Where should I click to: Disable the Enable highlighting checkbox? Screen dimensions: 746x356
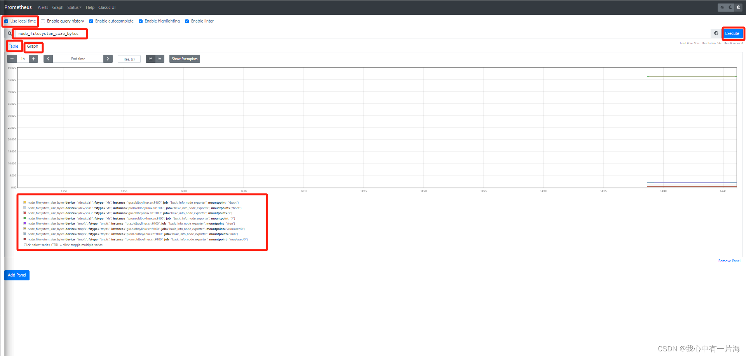click(141, 21)
